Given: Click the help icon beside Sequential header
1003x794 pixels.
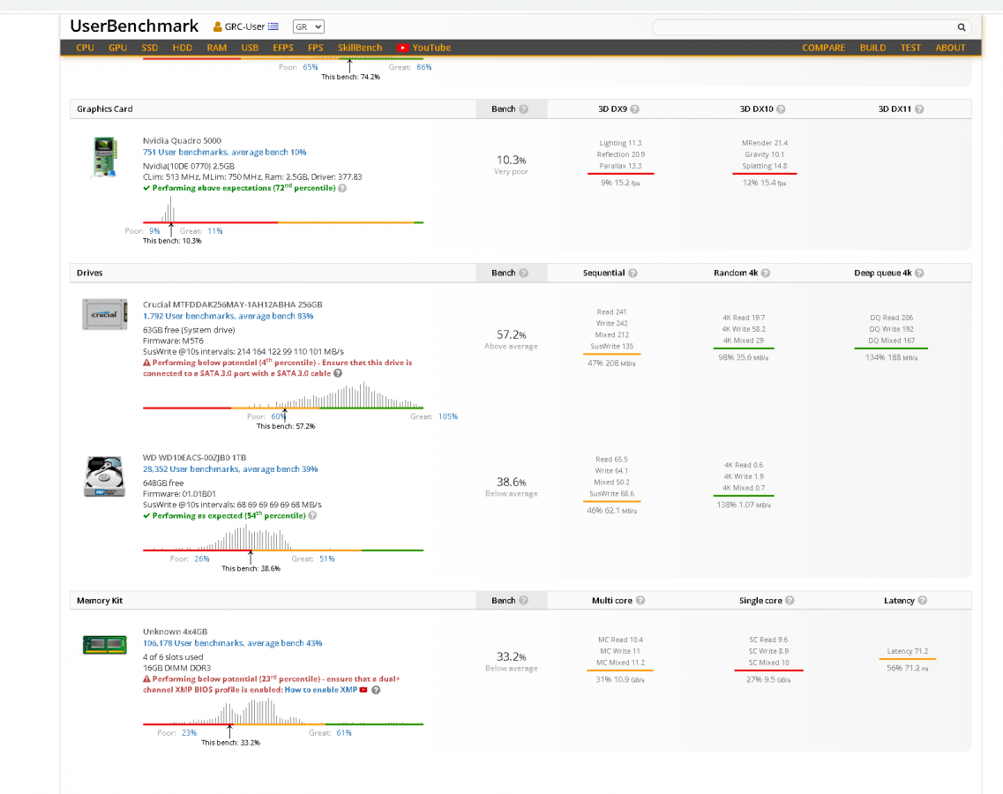Looking at the screenshot, I should click(632, 273).
